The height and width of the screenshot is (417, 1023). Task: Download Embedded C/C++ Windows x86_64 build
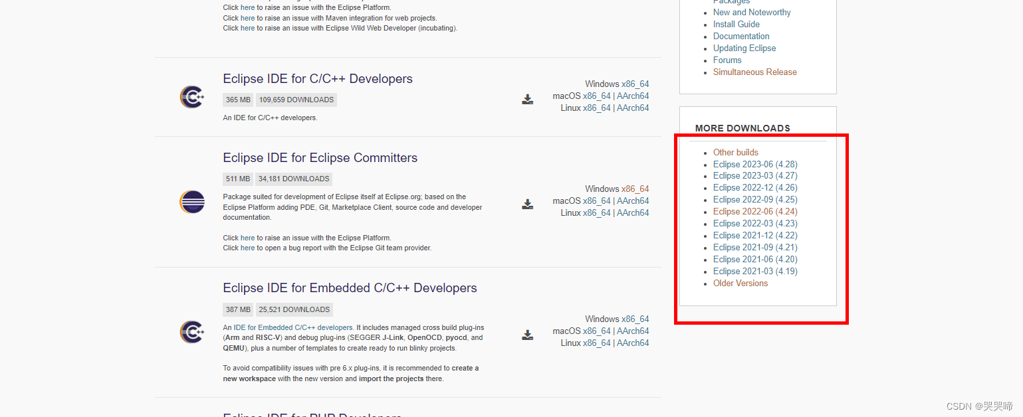[x=635, y=319]
